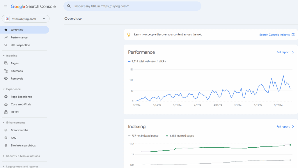Click the external-link icon beside Search Console Insights
The image size is (298, 168).
[x=293, y=35]
